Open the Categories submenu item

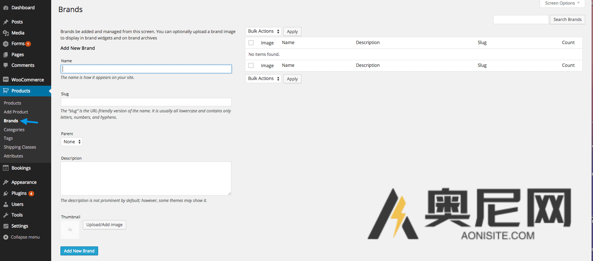[x=14, y=130]
